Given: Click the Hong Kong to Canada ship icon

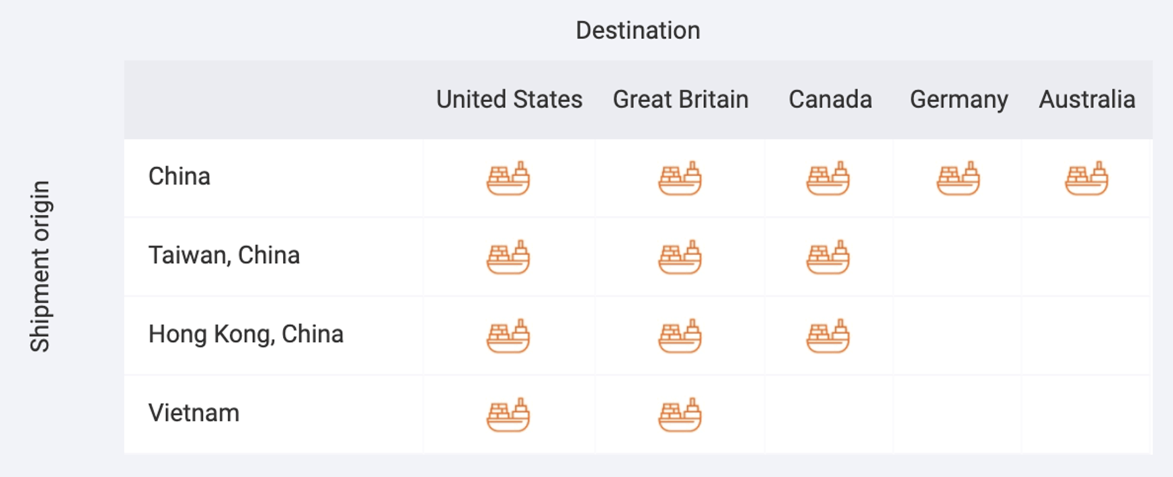Looking at the screenshot, I should pyautogui.click(x=828, y=336).
